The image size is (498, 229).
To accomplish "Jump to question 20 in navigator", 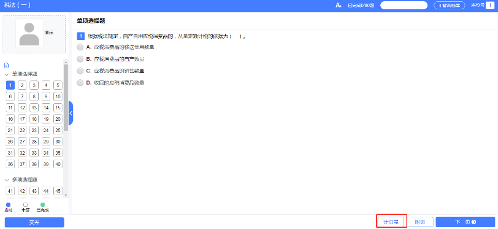I will (58, 119).
